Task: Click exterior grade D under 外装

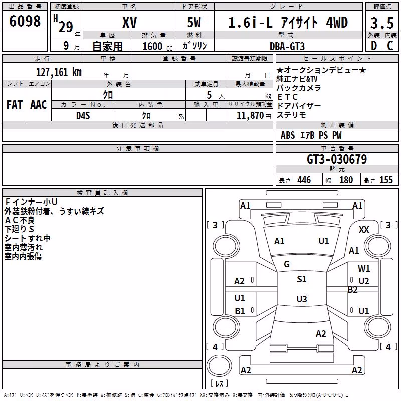Action: pyautogui.click(x=373, y=46)
